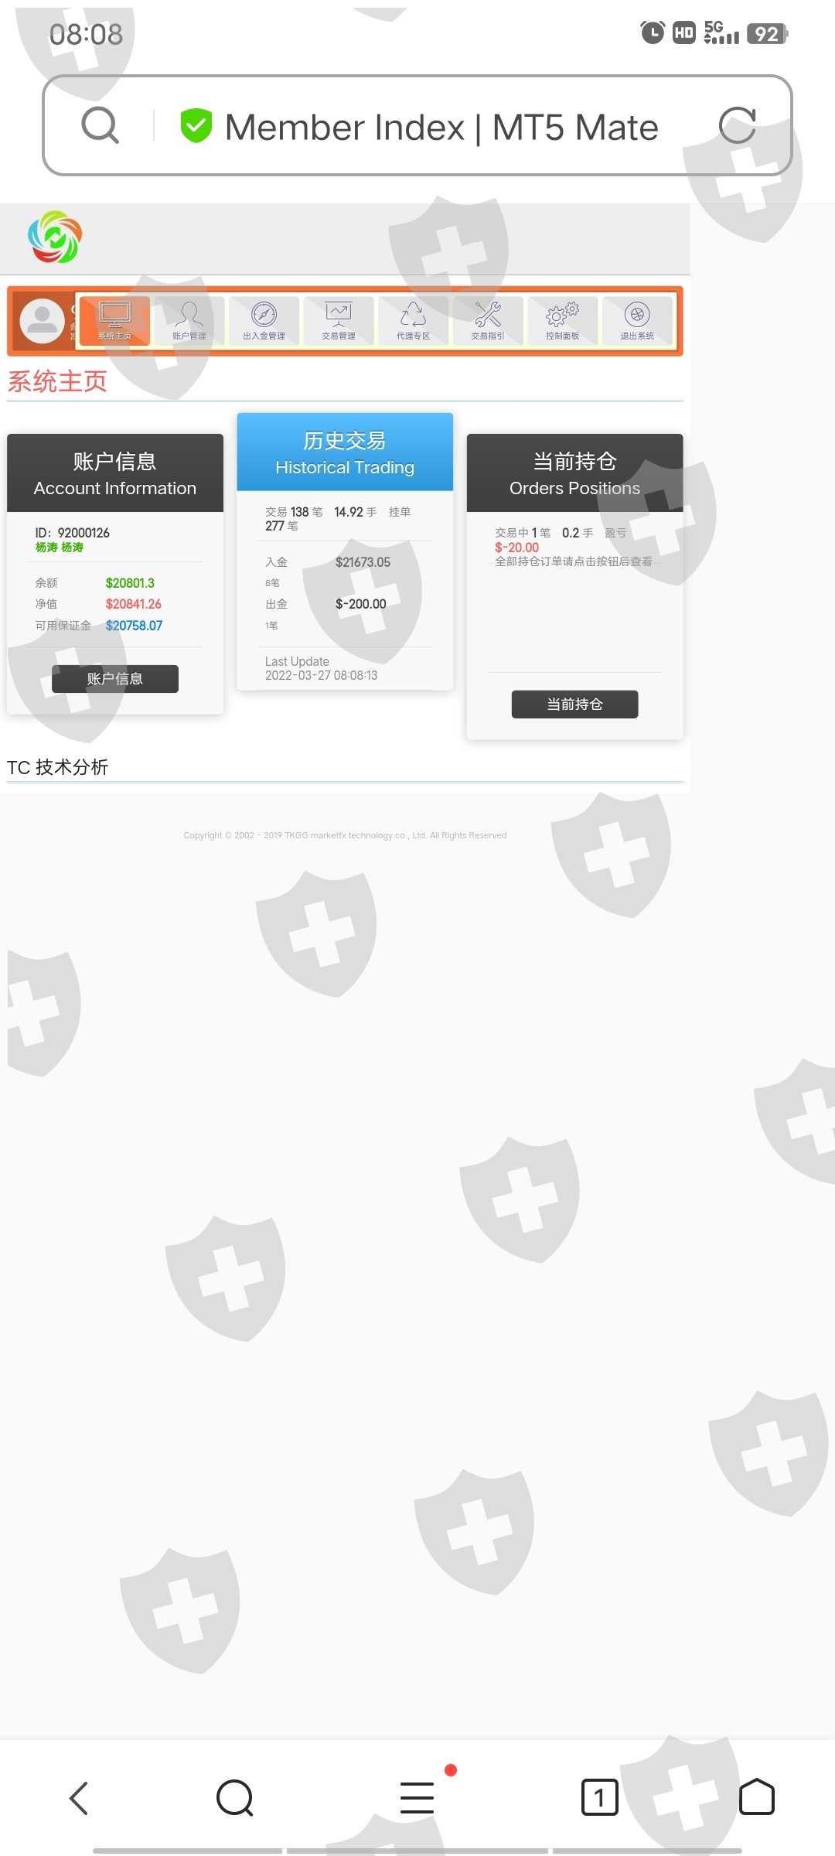Open the browser hamburger menu

coord(417,1798)
